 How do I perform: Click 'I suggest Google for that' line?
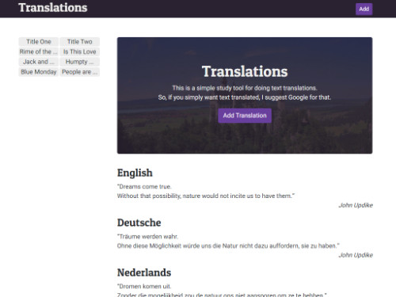click(245, 97)
